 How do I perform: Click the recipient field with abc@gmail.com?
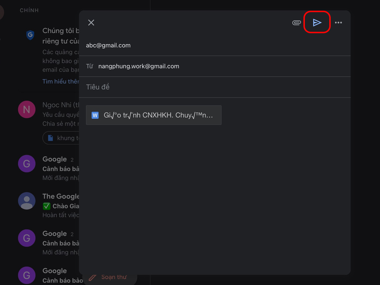tap(215, 45)
